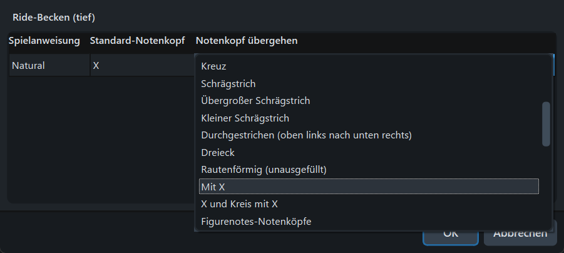Click the Notenkopf übergehen column header
Viewport: 564px width, 253px height.
pyautogui.click(x=247, y=41)
